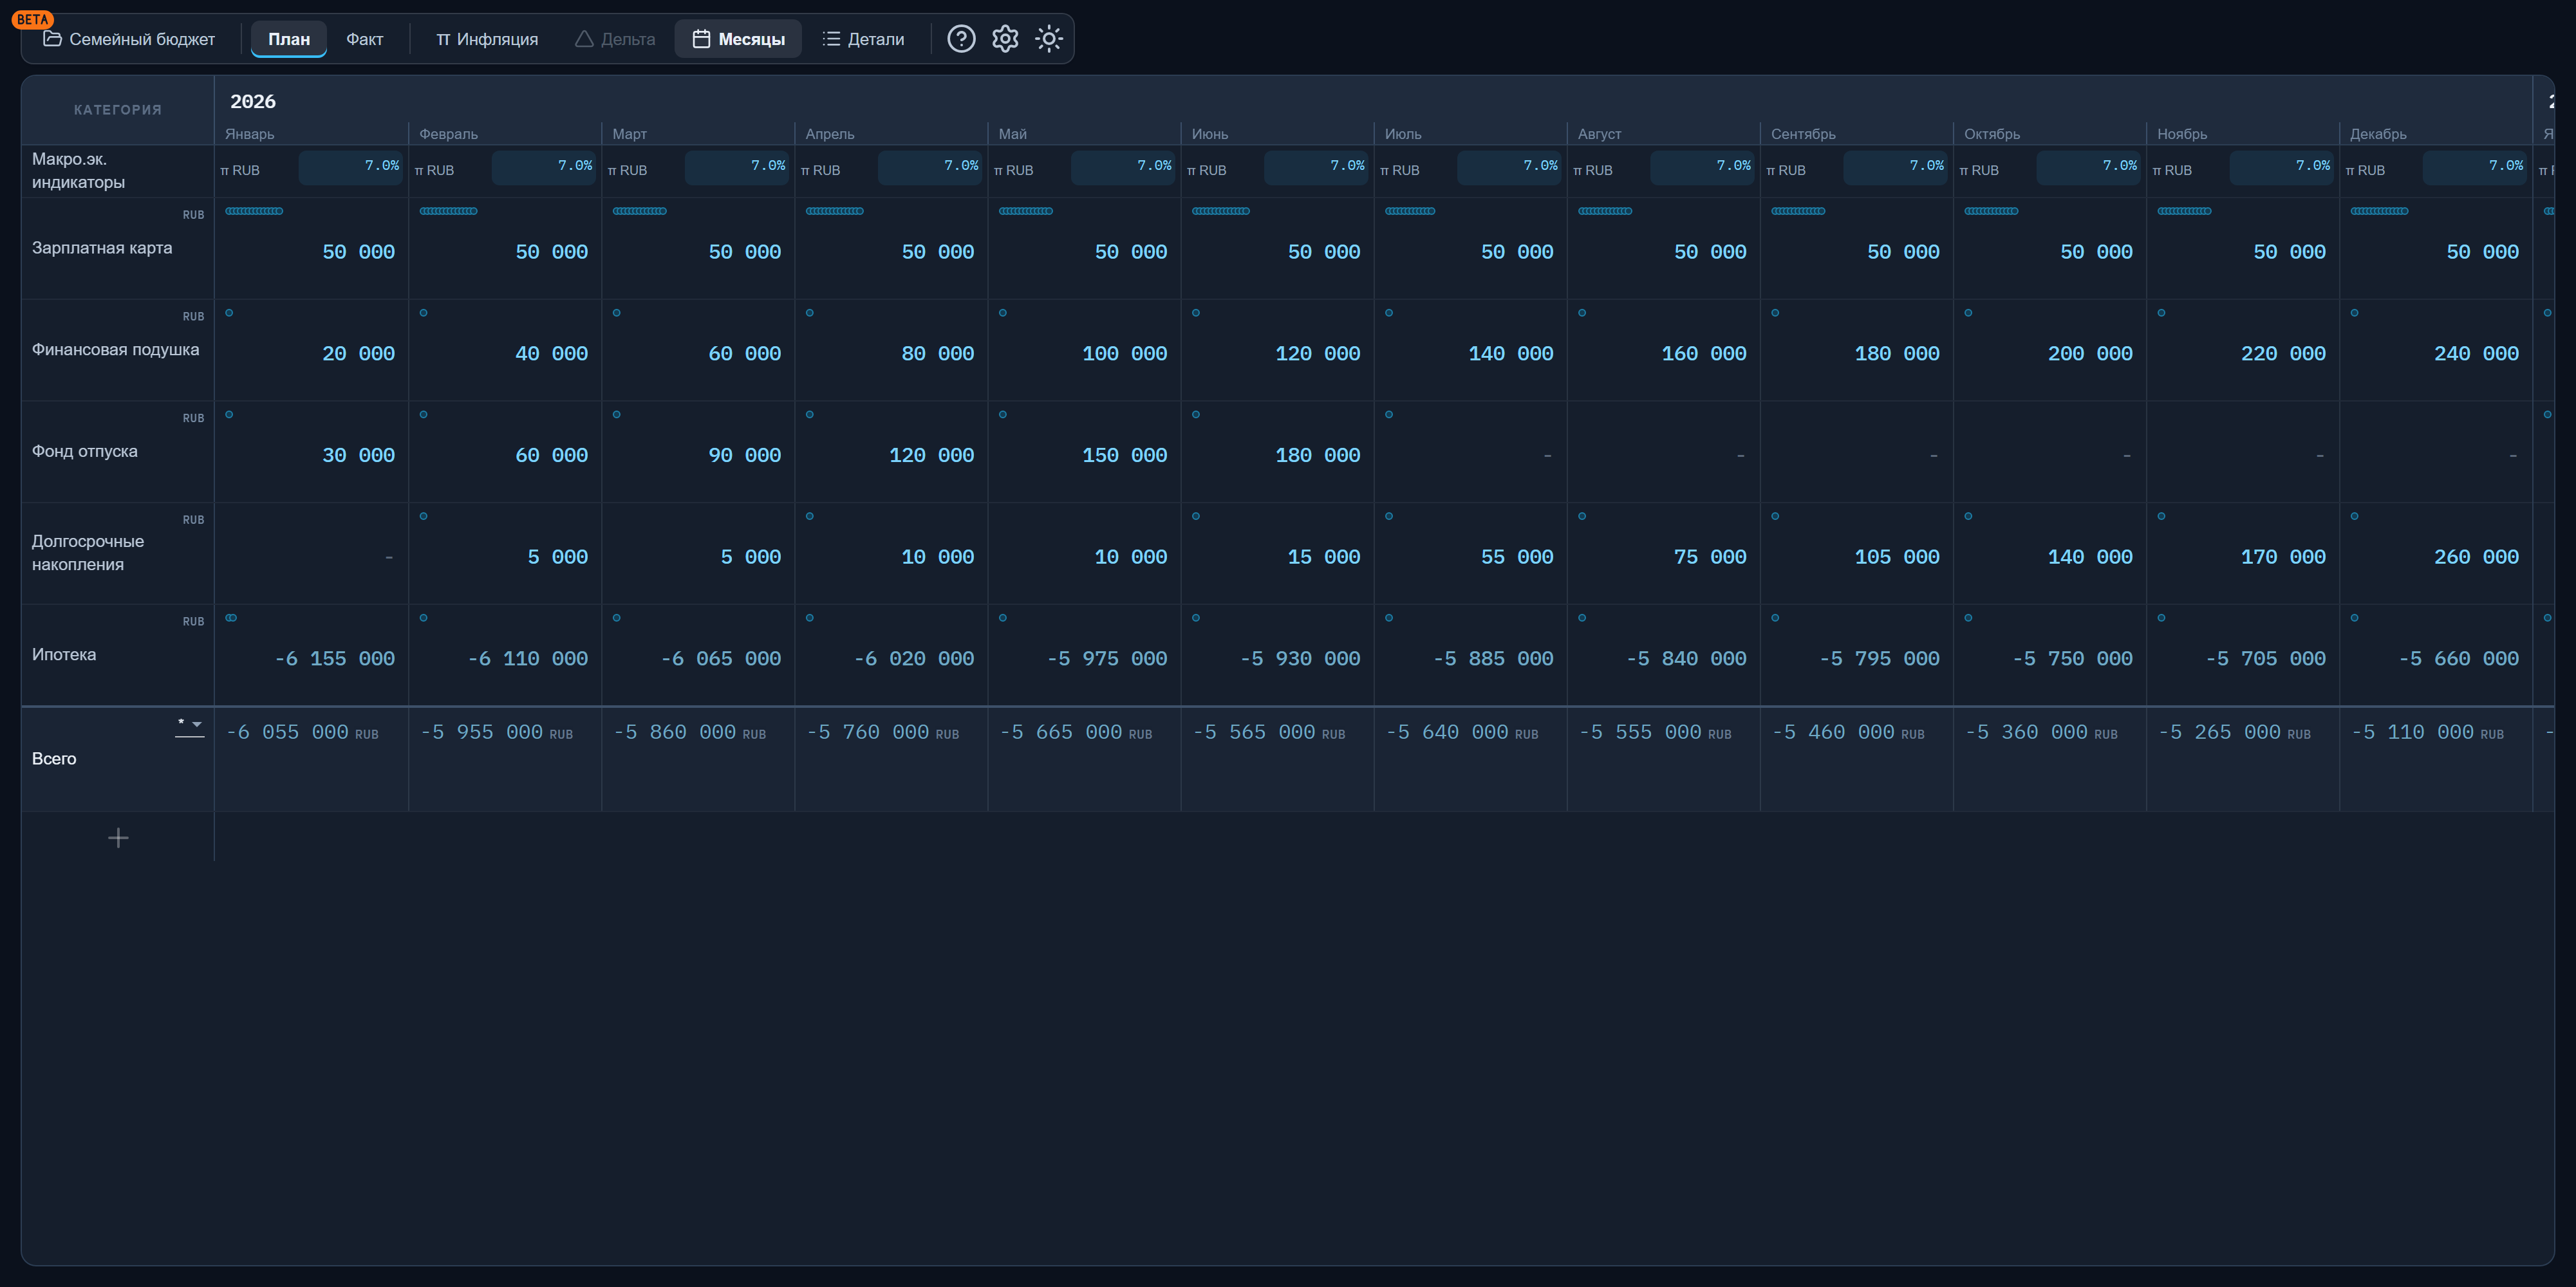Click January transactions chain icon in Зарплатная карта
The height and width of the screenshot is (1287, 2576).
pos(254,211)
